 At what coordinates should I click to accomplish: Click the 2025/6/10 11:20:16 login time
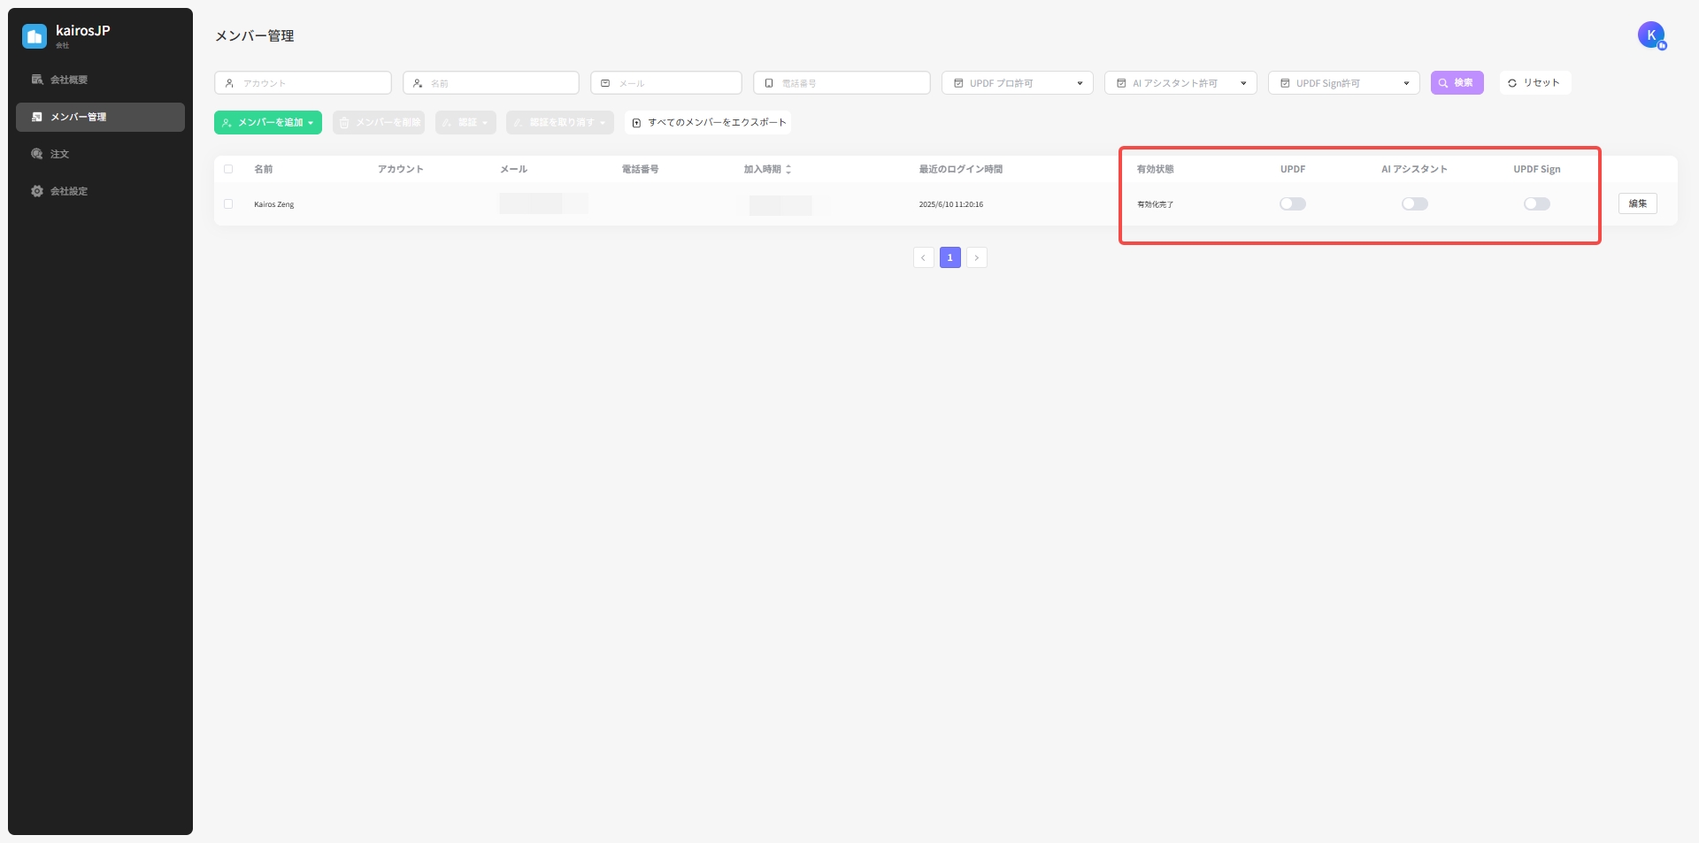coord(951,204)
